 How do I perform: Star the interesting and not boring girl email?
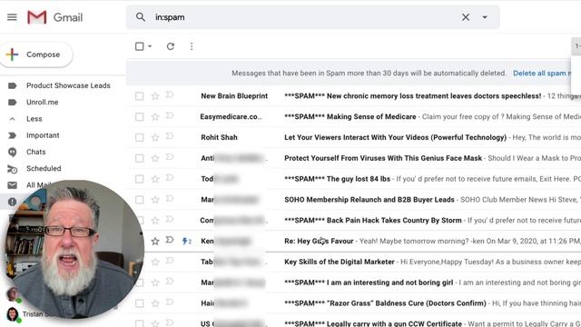tap(155, 282)
